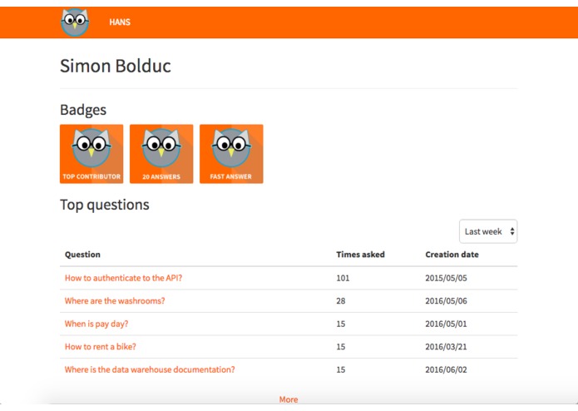Click the Question column header
This screenshot has height=411, width=578.
82,255
